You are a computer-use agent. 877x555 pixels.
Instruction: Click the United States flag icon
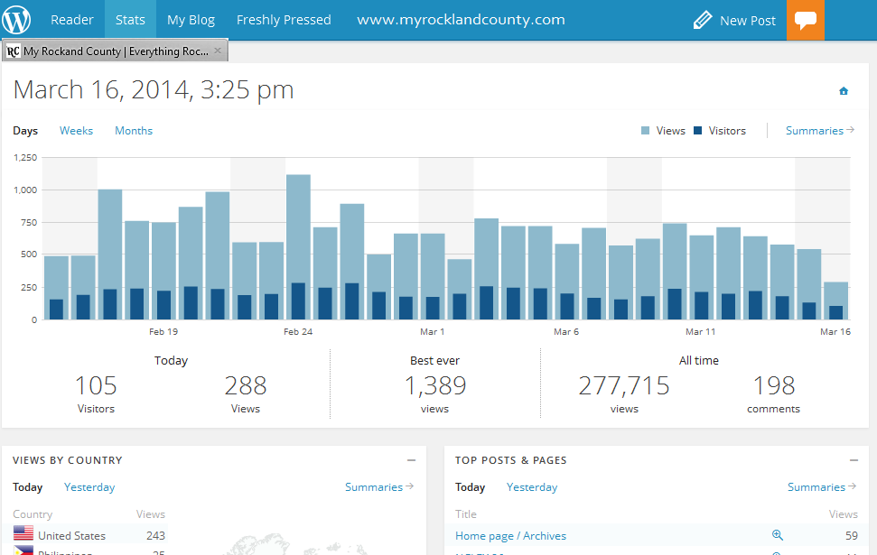(23, 534)
